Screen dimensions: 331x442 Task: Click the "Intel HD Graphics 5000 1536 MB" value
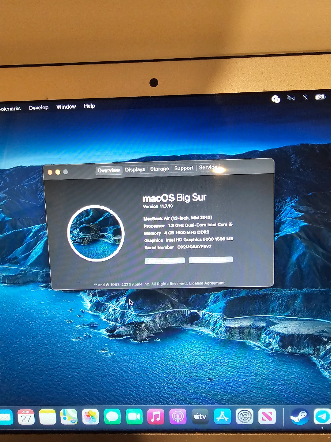[200, 239]
